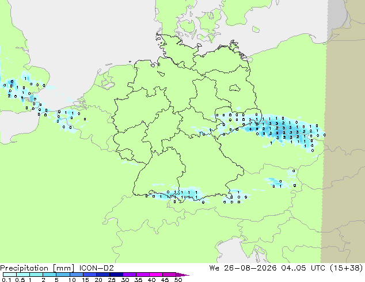This screenshot has width=365, height=282.
Task: Select legend swatch between 35 and 40
Action: point(142,275)
